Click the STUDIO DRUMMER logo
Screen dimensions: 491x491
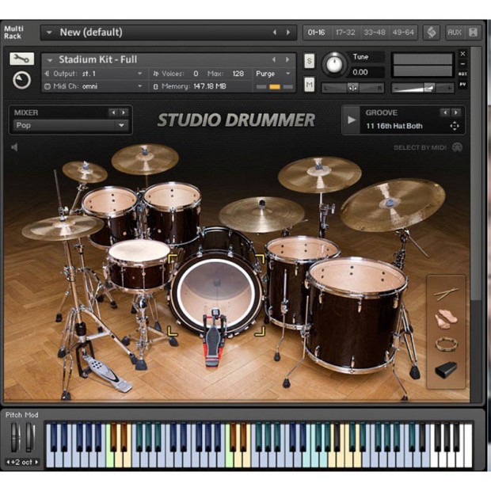pos(236,120)
